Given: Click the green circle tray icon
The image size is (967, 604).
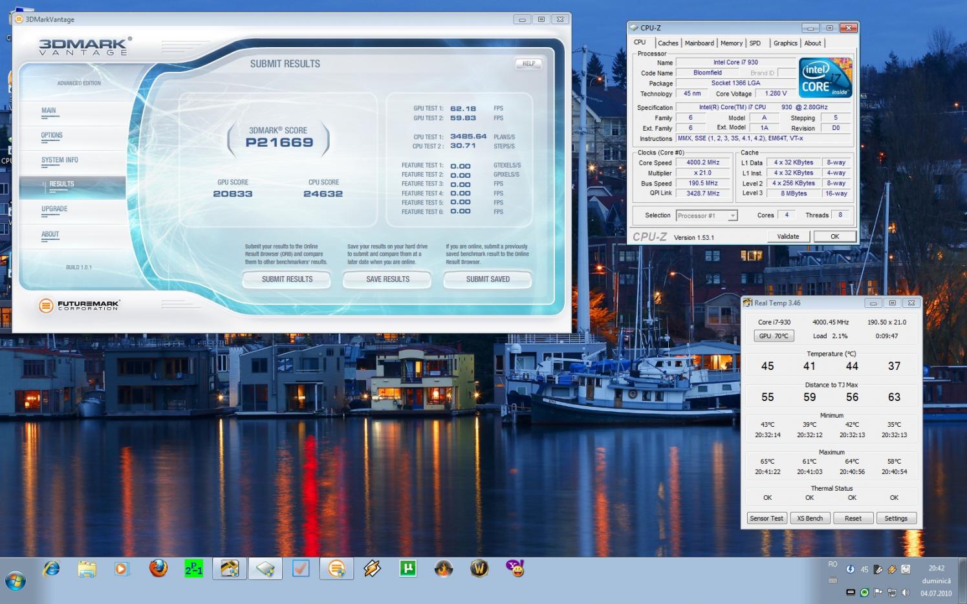Looking at the screenshot, I should (864, 592).
